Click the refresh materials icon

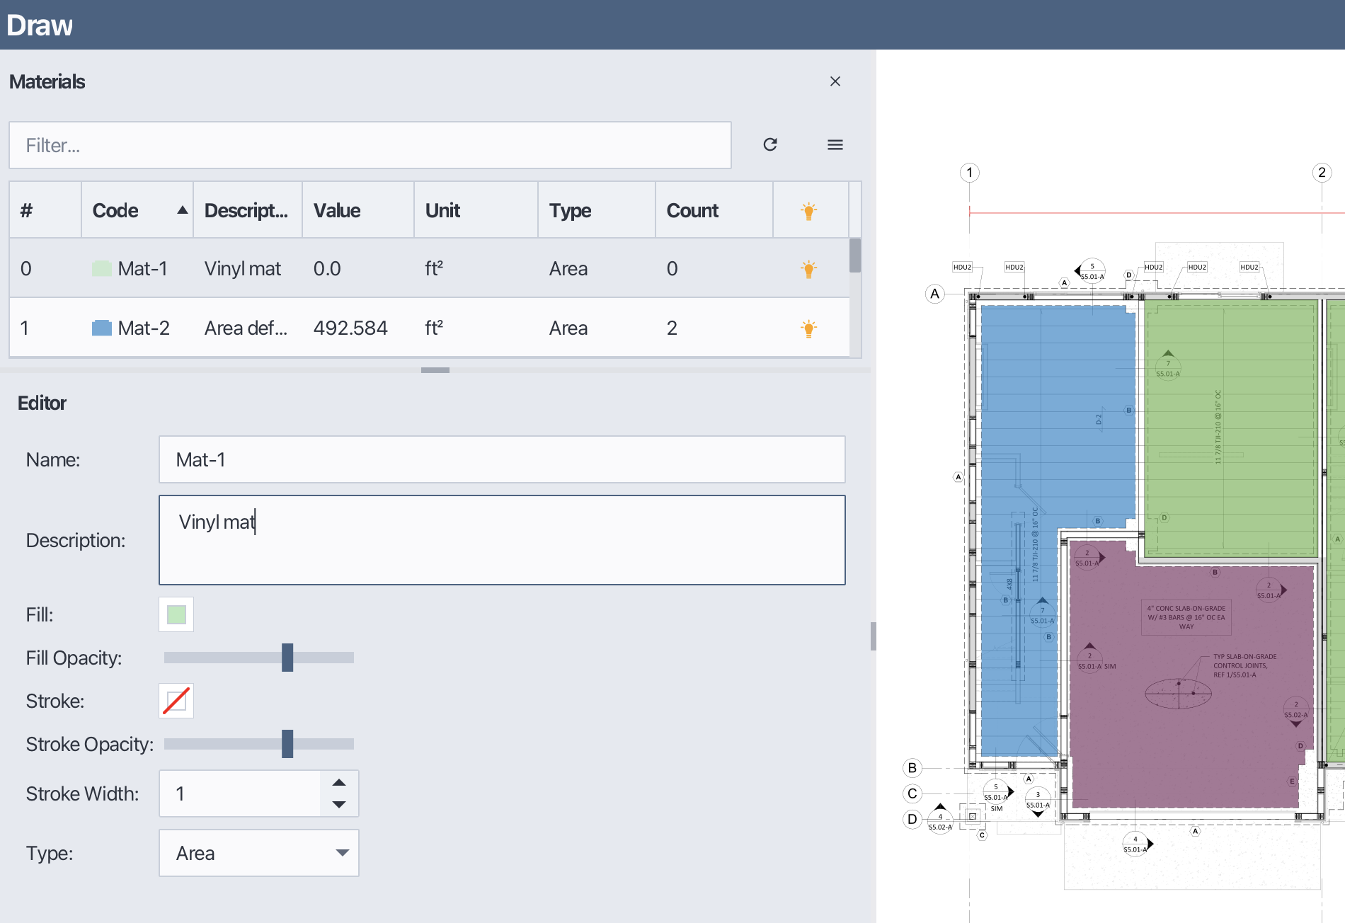[770, 144]
